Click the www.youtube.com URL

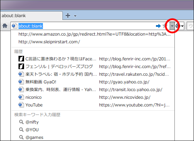click(x=134, y=105)
